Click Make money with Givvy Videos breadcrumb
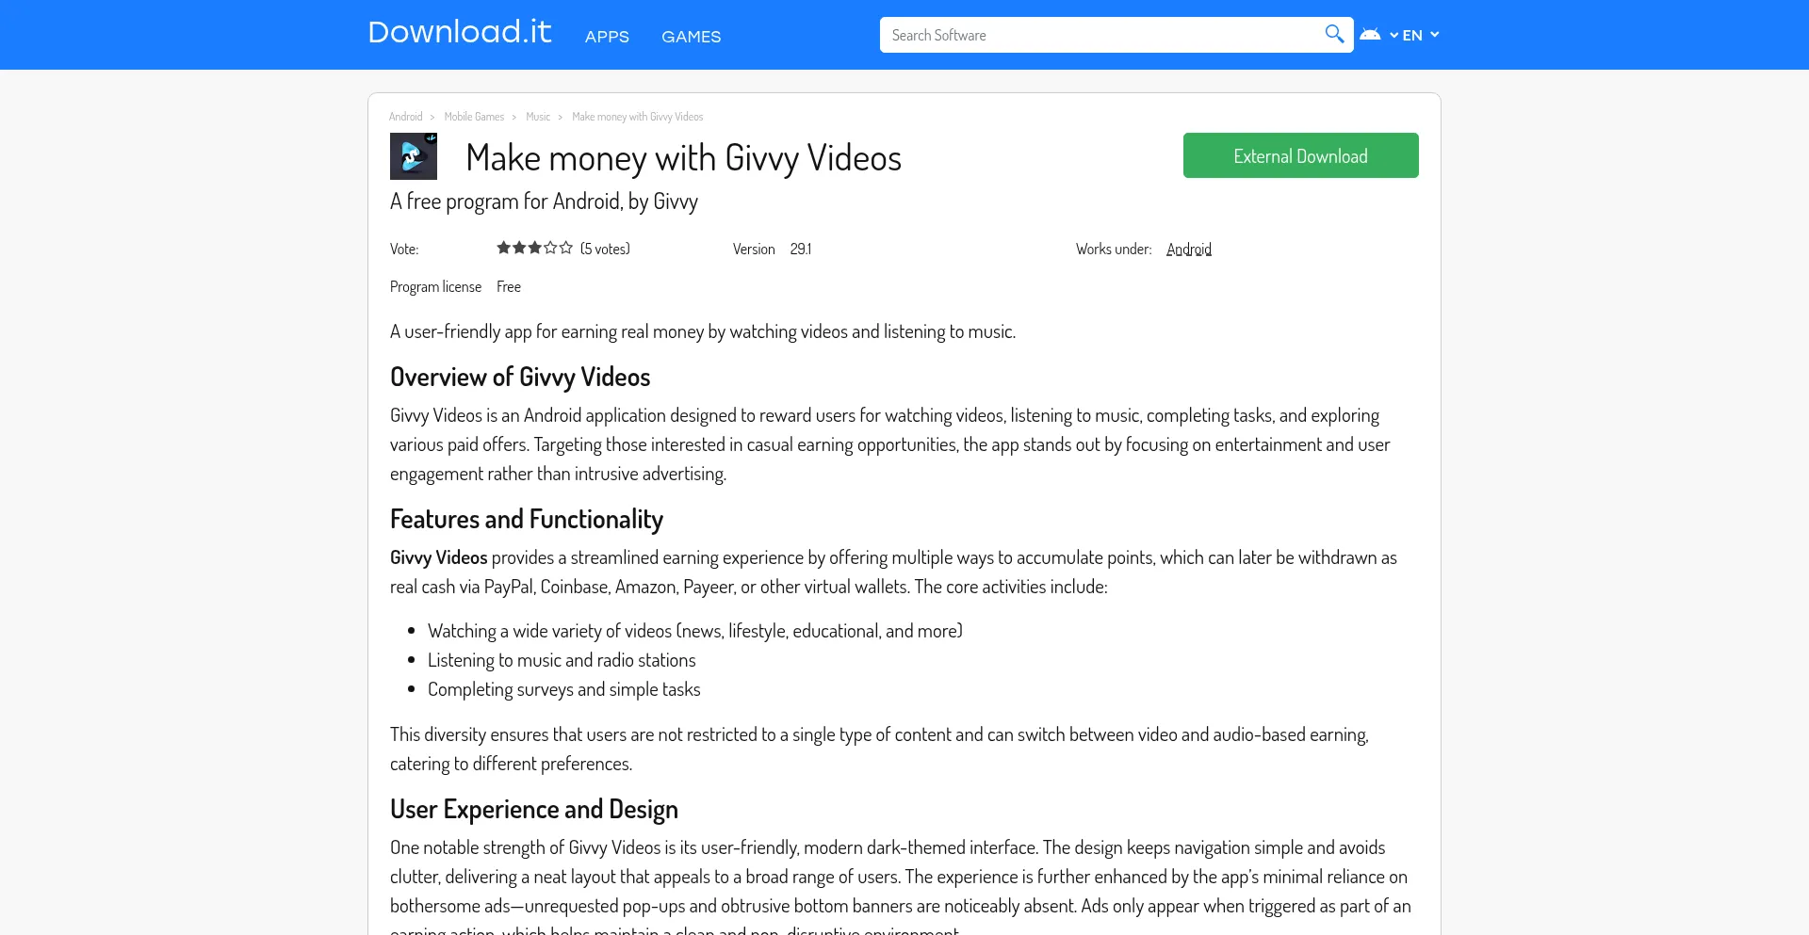This screenshot has height=935, width=1809. tap(638, 117)
